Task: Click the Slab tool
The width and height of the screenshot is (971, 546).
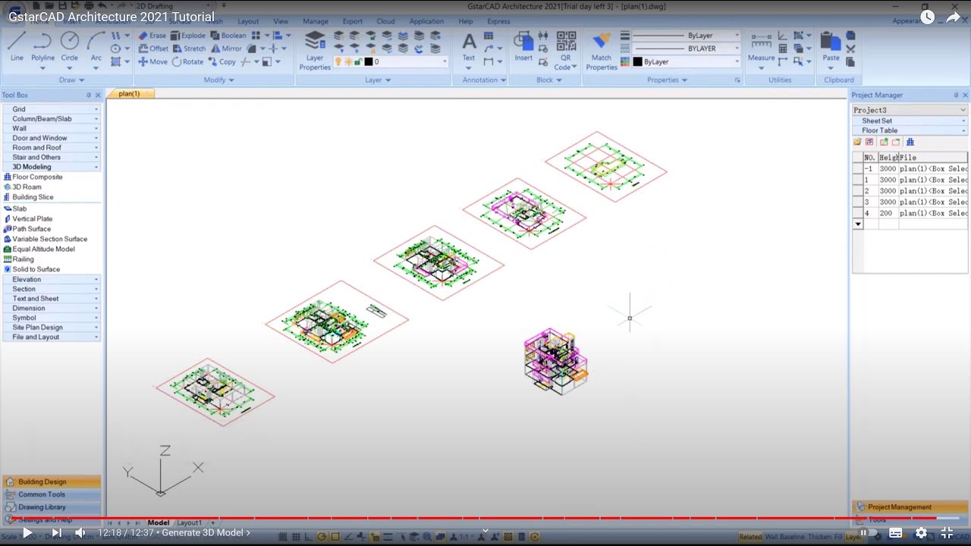Action: [x=15, y=209]
